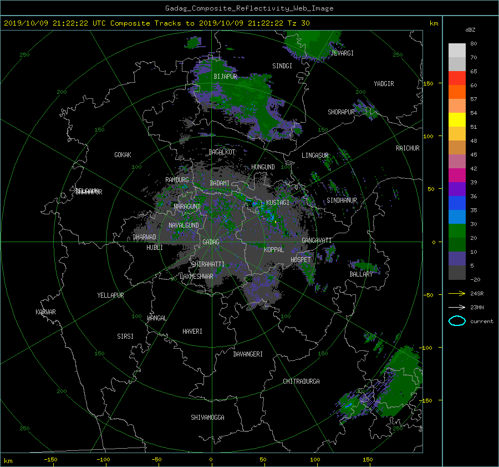Click the HUBLI city label
The image size is (499, 467).
155,248
